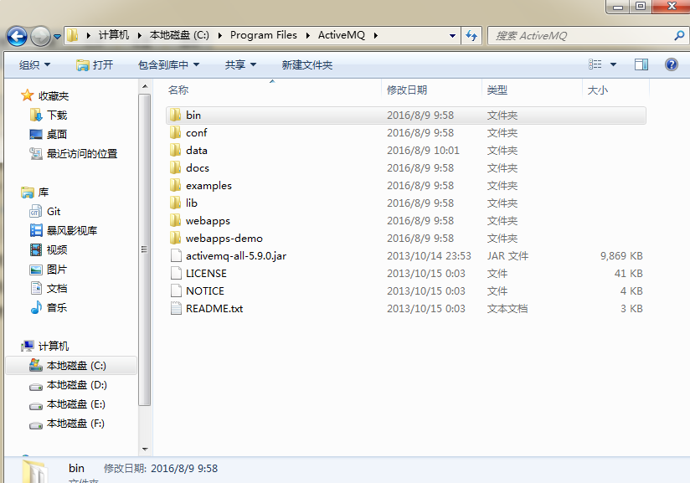
Task: Click 新建文件夹 button
Action: [x=307, y=65]
